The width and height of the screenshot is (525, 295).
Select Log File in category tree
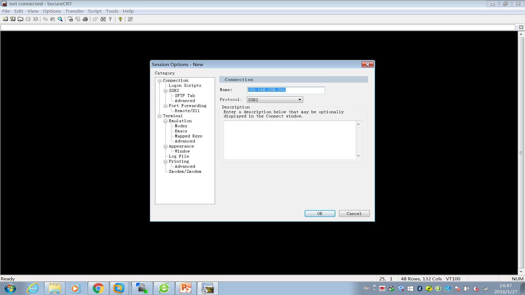click(x=179, y=156)
